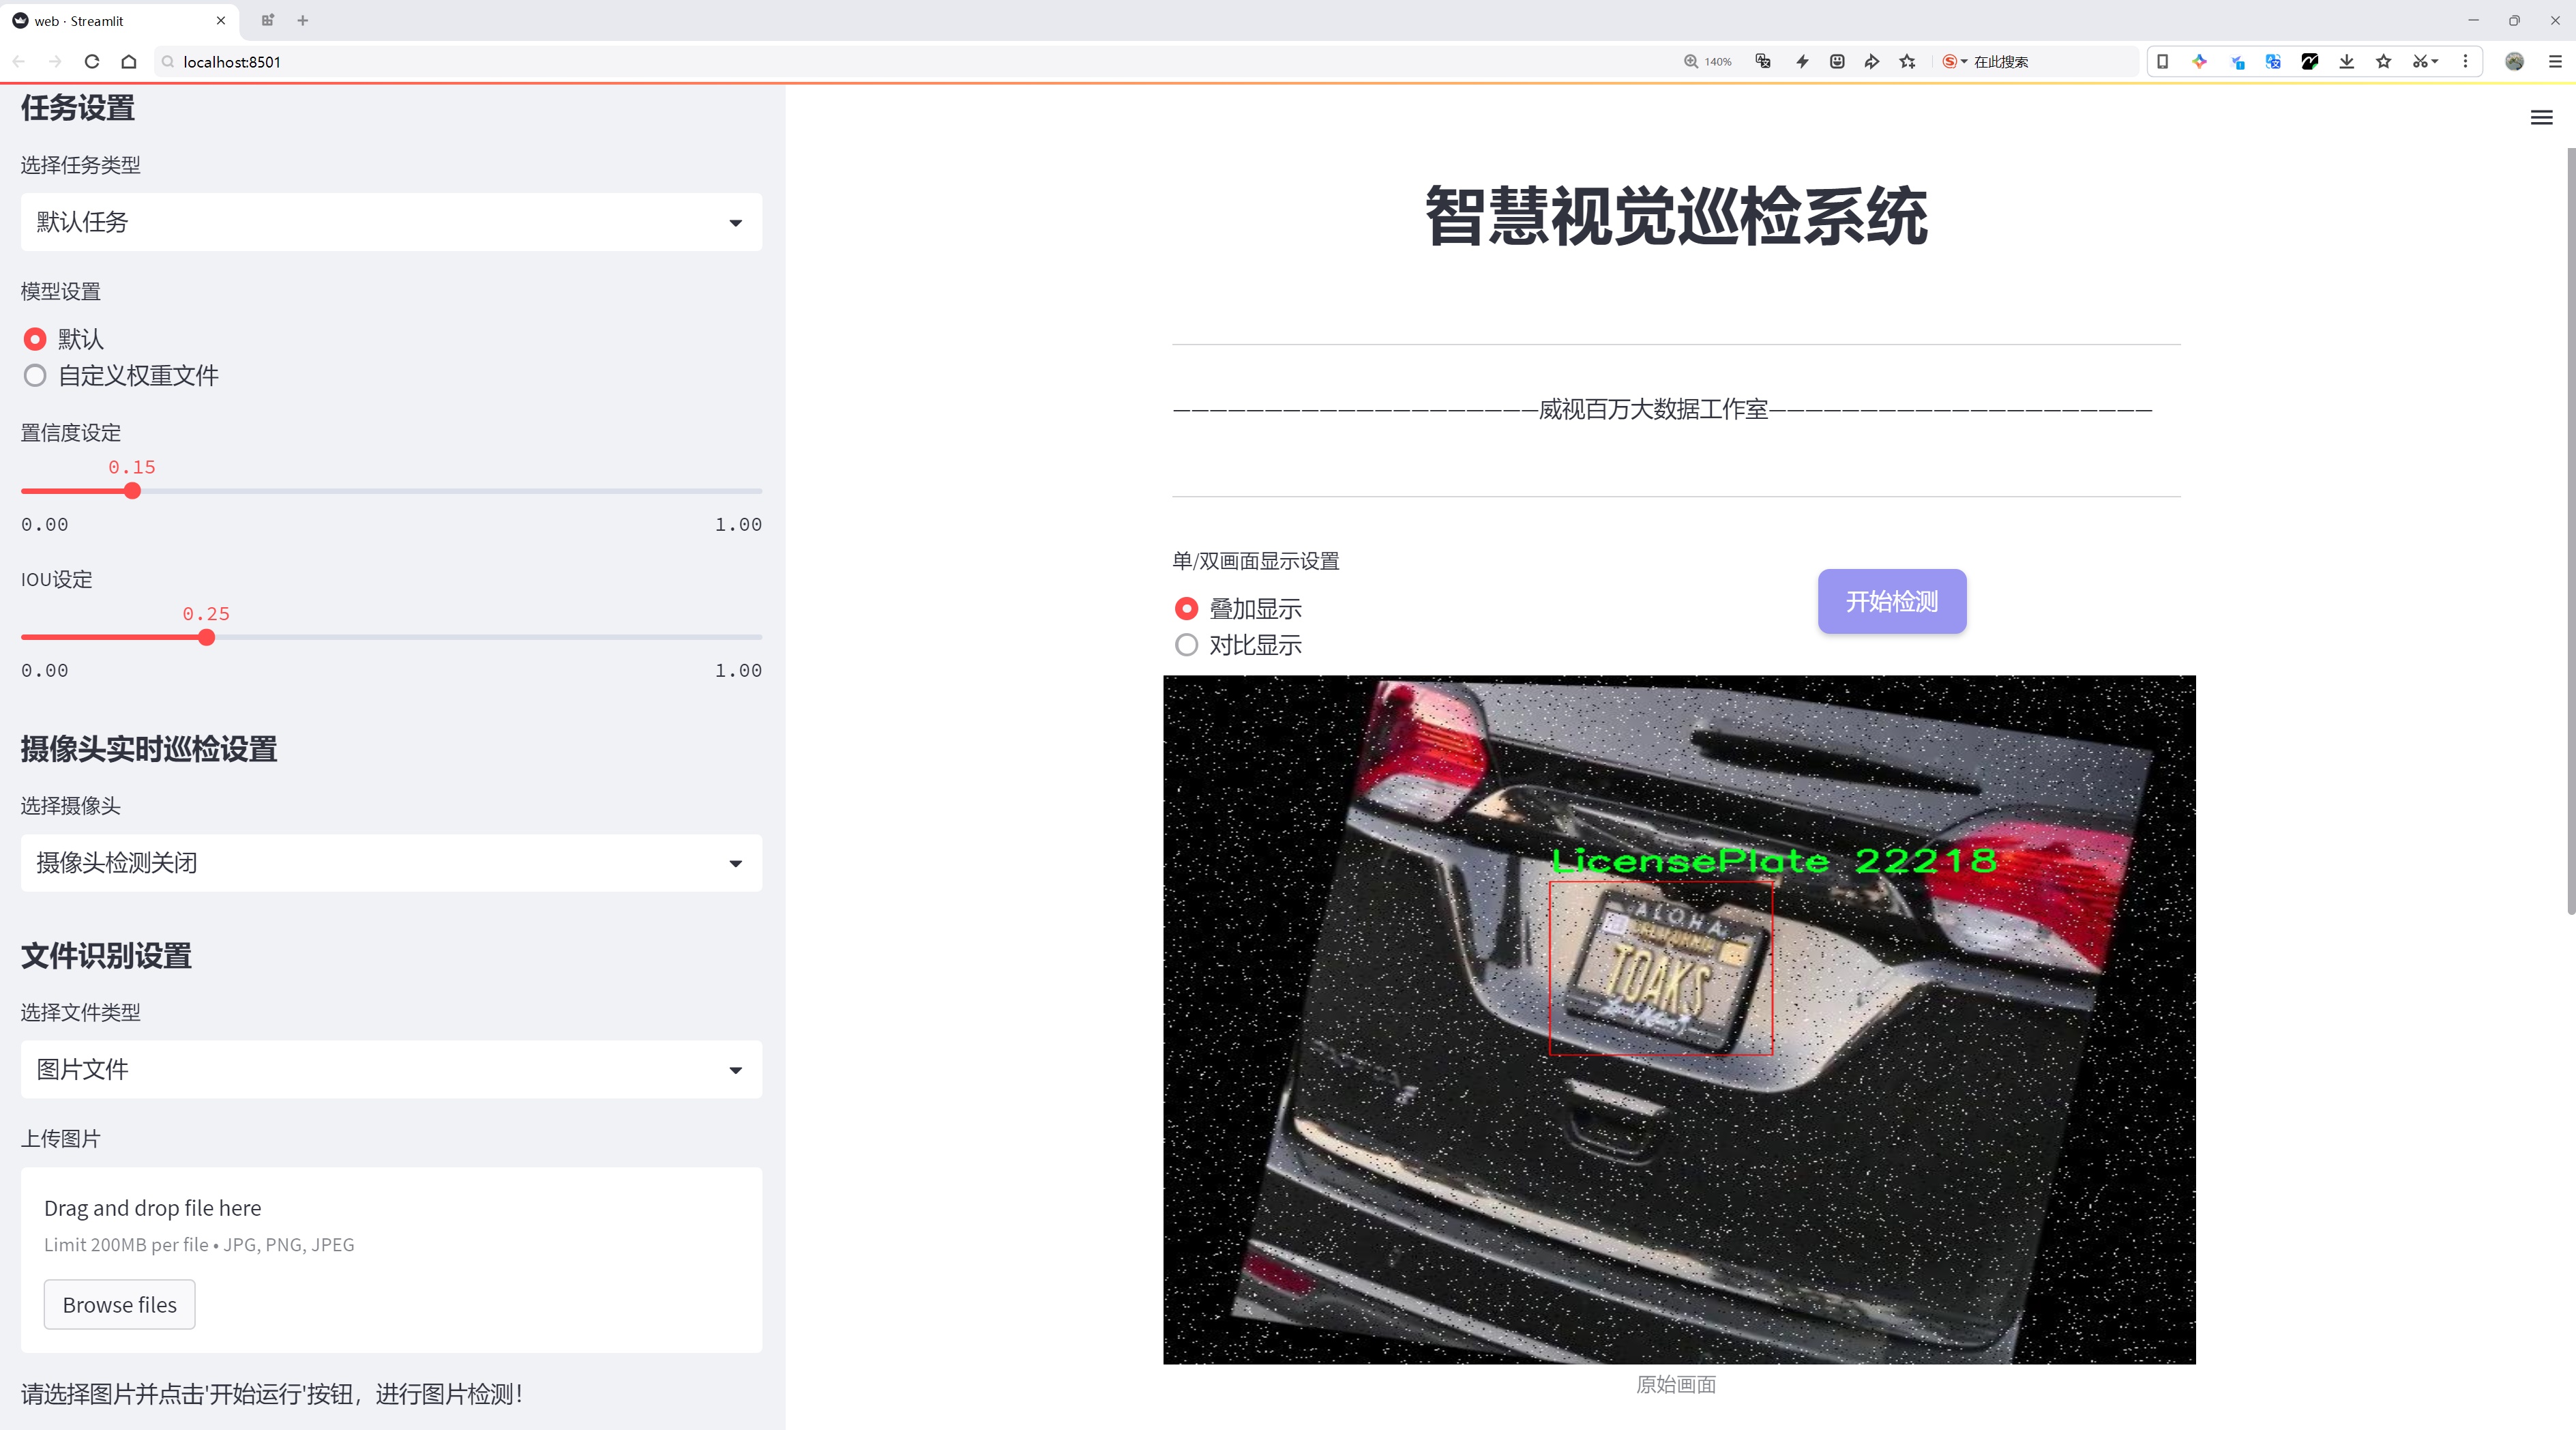Open the Sogou search engine selector
This screenshot has height=1430, width=2576.
(1954, 61)
